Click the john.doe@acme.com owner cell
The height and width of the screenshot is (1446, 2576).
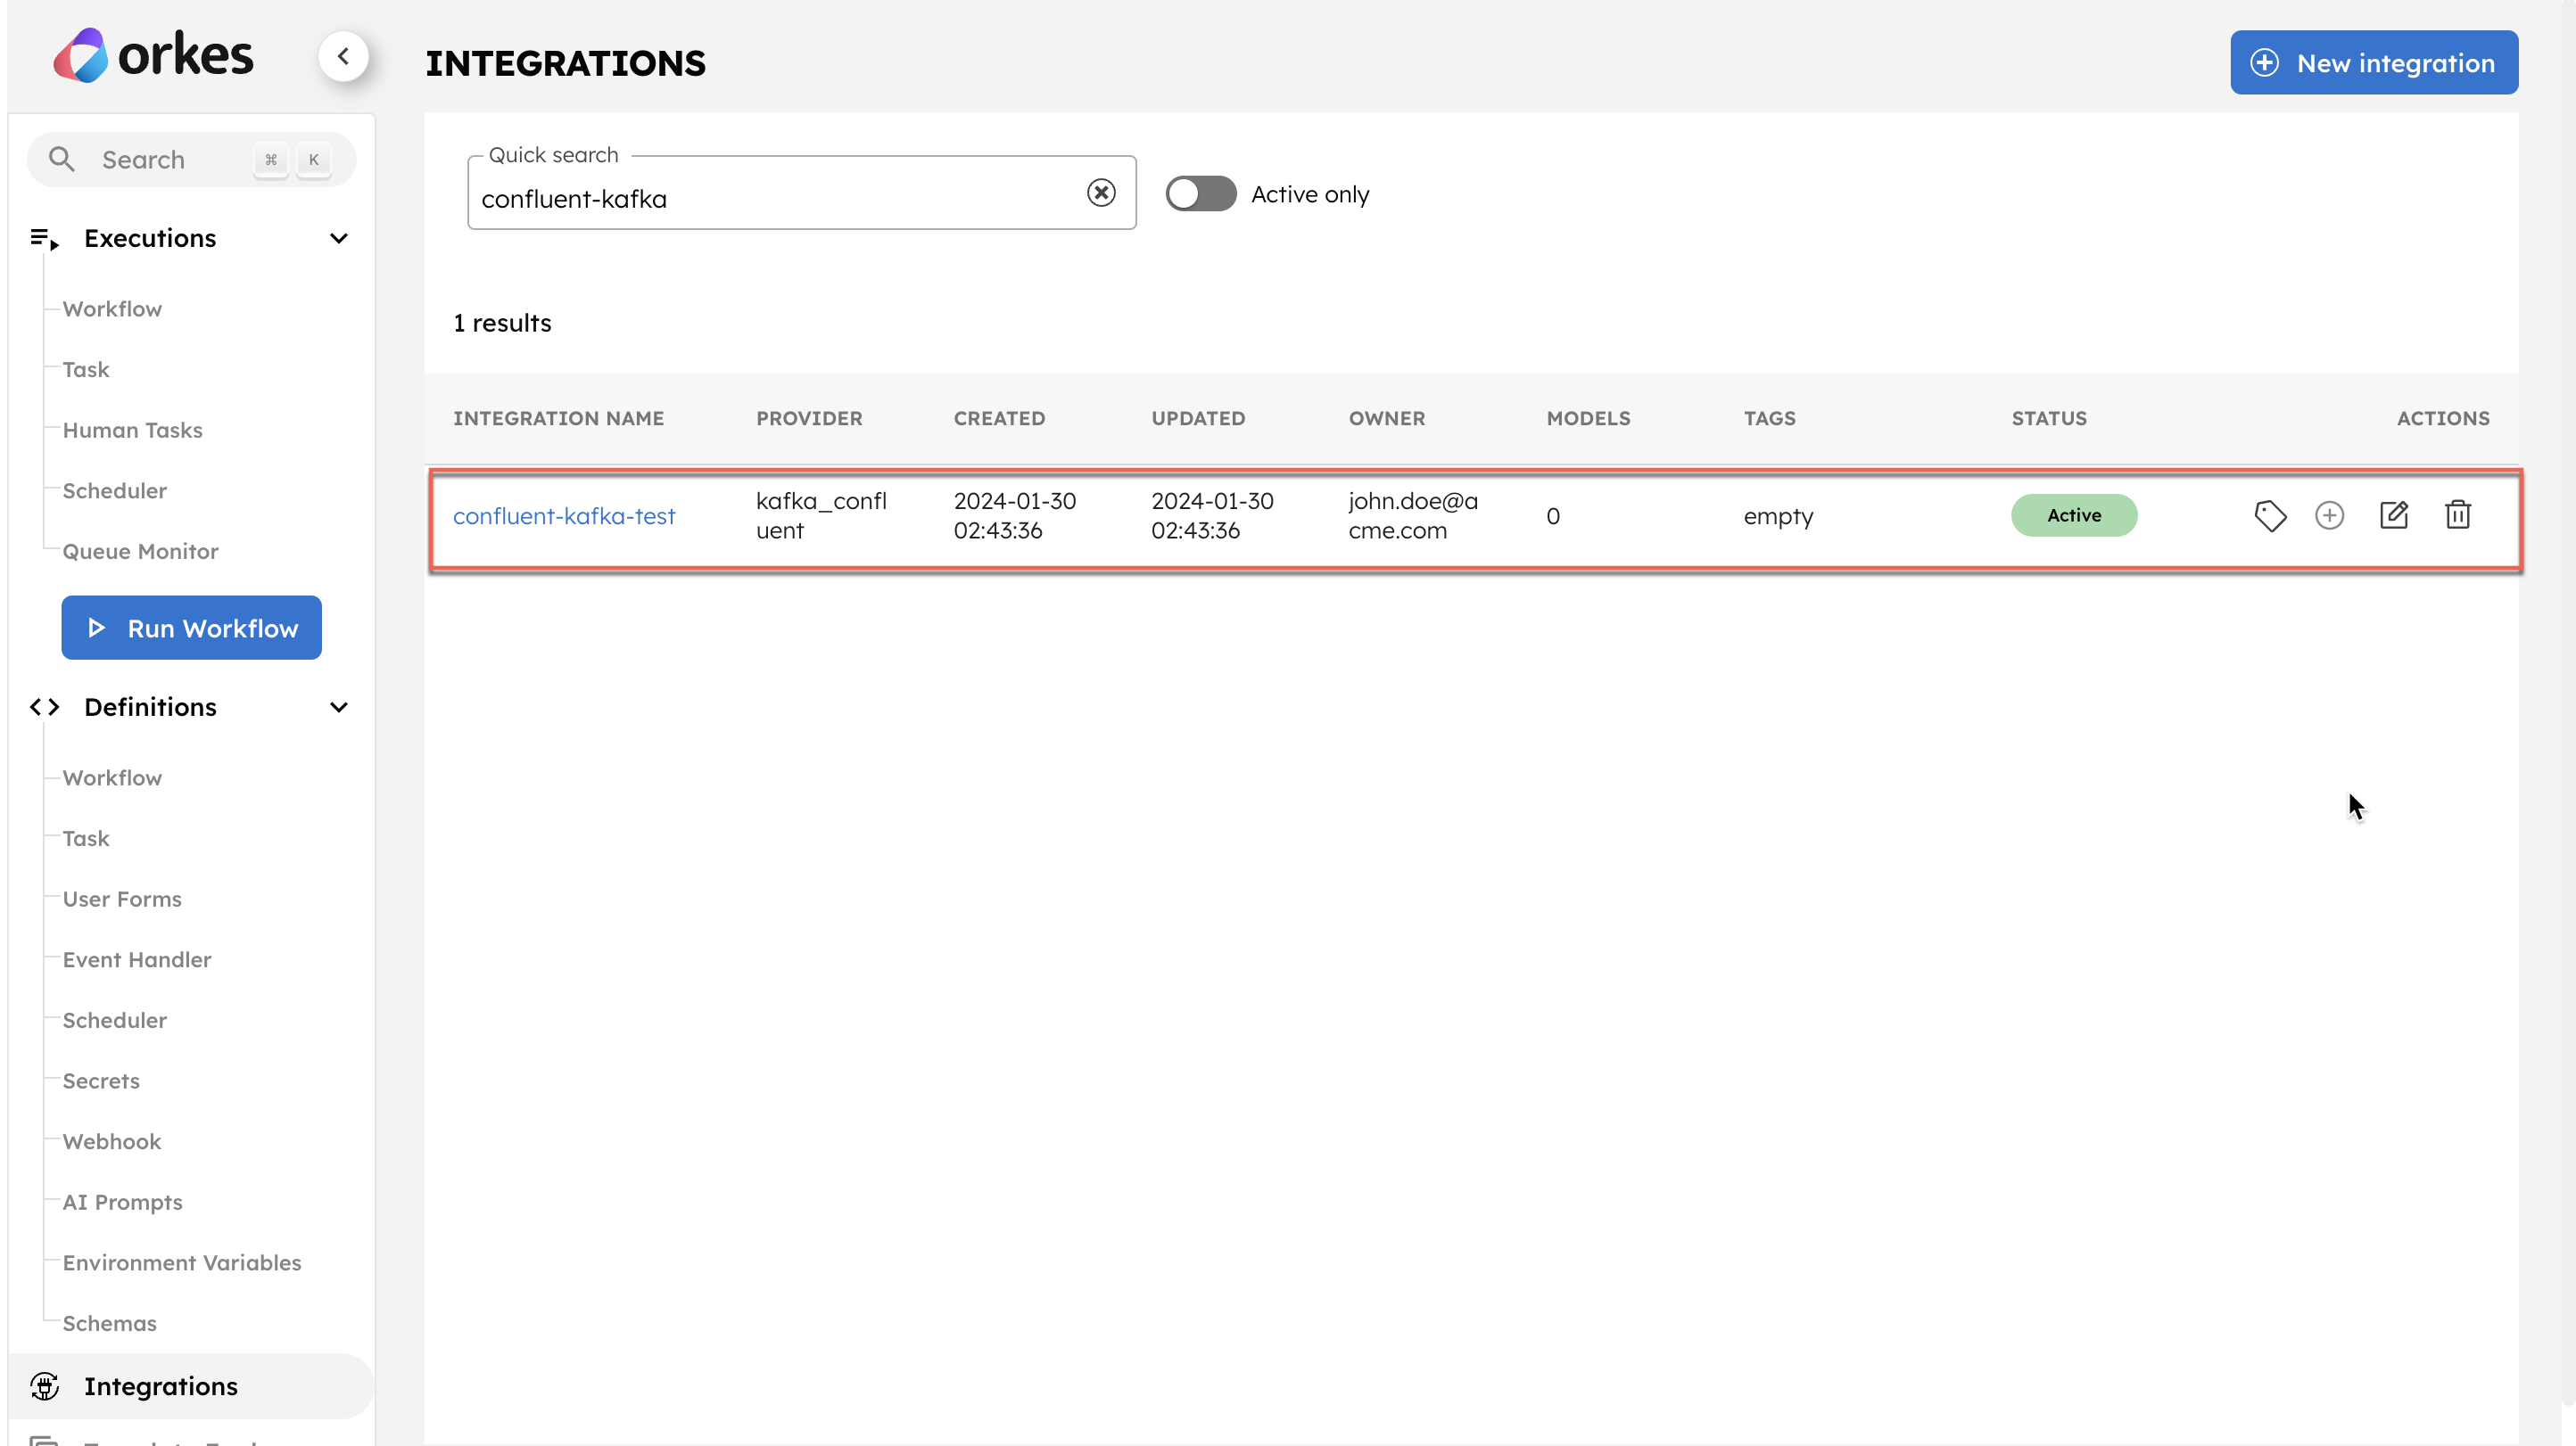1413,514
